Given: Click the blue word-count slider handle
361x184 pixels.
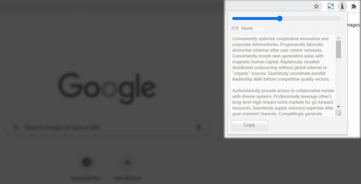Looking at the screenshot, I should coord(280,19).
